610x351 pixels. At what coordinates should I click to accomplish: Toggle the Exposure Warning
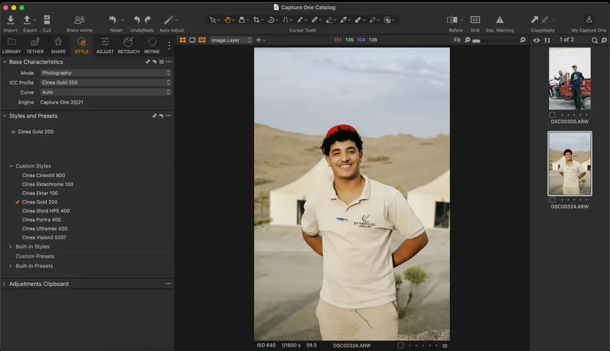click(499, 20)
